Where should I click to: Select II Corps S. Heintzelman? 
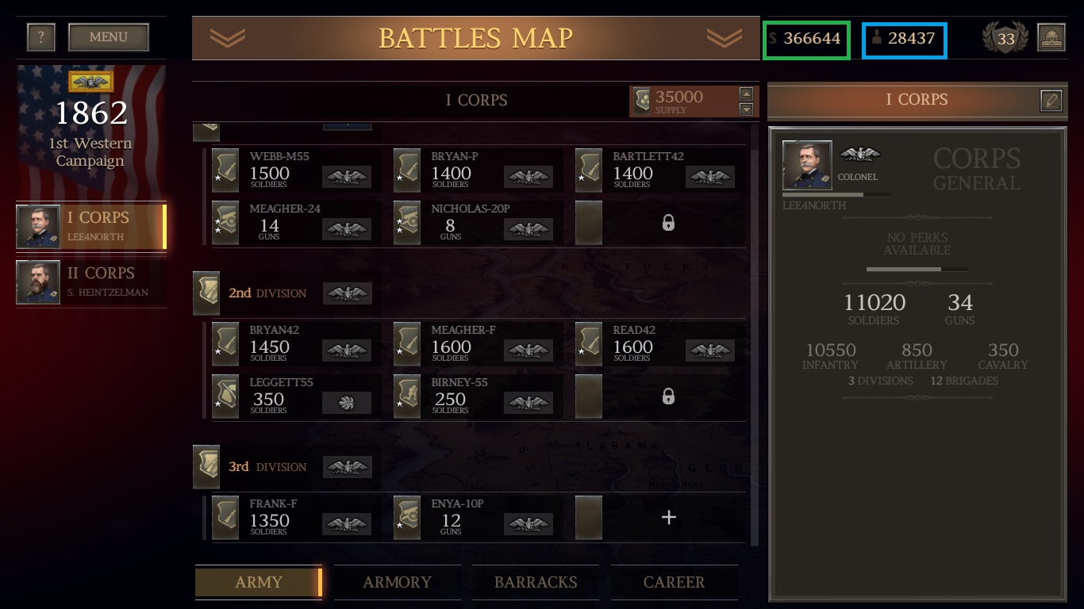click(x=91, y=282)
